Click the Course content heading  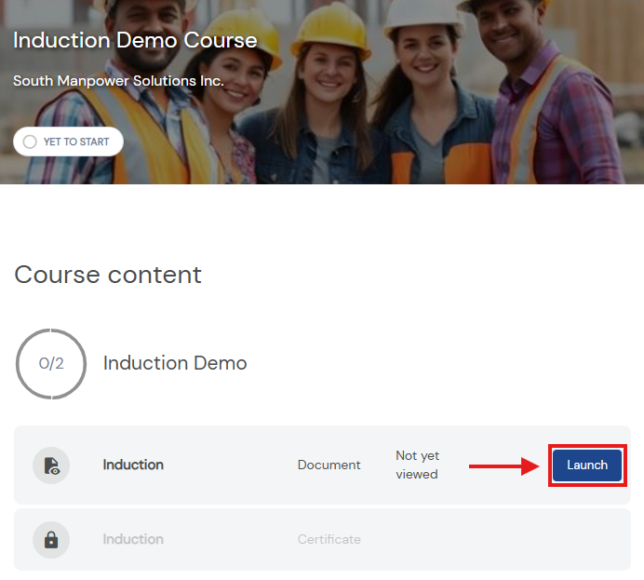point(108,275)
